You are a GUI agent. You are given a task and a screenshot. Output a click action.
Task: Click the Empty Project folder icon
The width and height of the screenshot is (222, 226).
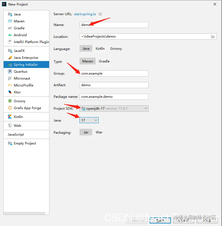10,143
